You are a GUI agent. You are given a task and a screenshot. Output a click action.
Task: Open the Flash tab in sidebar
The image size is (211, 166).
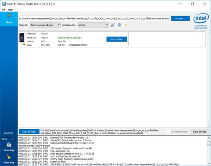pyautogui.click(x=9, y=19)
